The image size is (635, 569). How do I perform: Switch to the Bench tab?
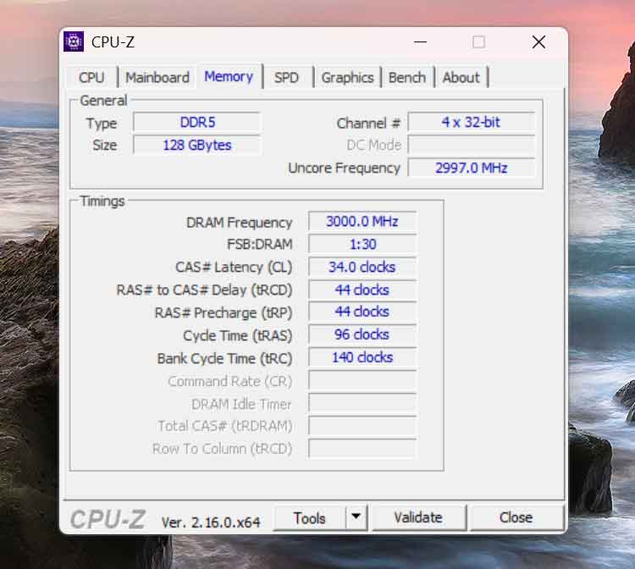click(407, 77)
